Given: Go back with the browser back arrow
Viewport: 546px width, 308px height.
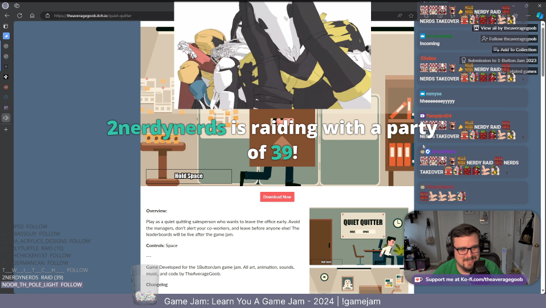Looking at the screenshot, I should (x=7, y=16).
